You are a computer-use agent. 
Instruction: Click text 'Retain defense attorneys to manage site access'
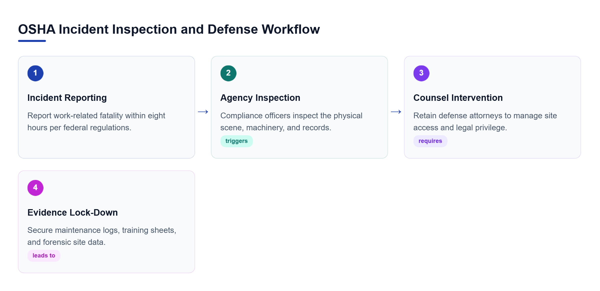(485, 122)
